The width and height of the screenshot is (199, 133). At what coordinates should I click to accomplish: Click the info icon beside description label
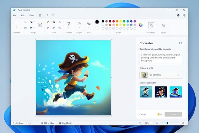173,49
